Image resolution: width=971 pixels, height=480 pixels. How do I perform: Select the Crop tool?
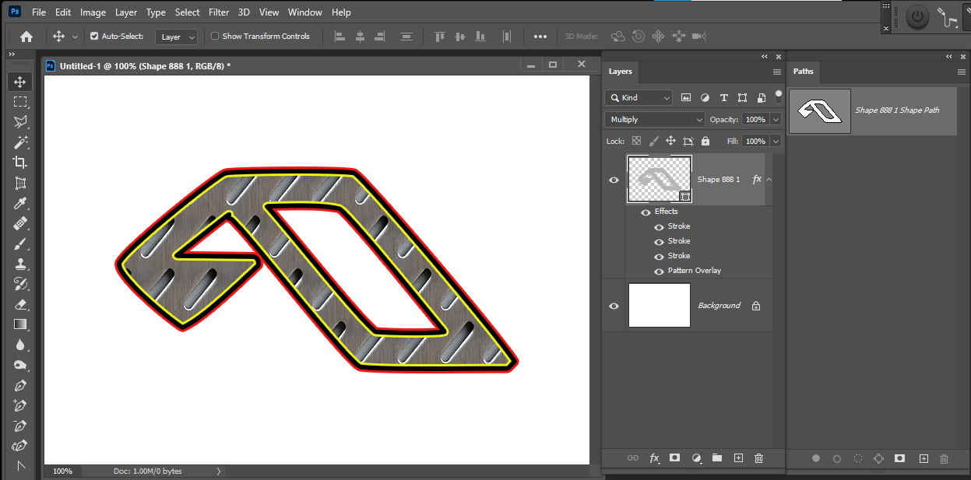pyautogui.click(x=19, y=162)
